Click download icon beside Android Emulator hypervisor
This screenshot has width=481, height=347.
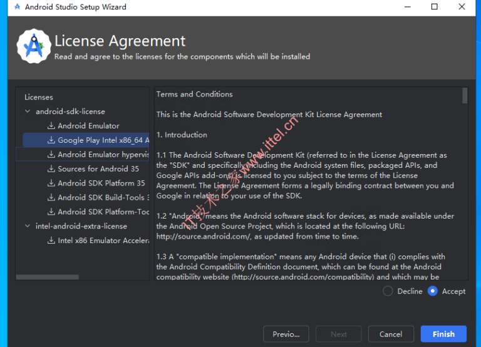tap(51, 155)
